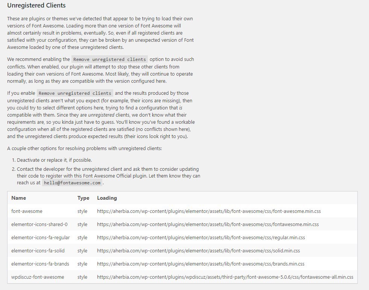
Task: Click the first 'Remove unregistered clients' code label
Action: pos(110,59)
